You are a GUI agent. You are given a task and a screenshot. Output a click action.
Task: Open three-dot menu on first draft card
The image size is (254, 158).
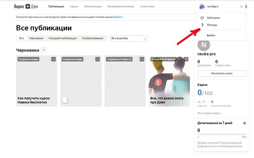click(x=54, y=59)
